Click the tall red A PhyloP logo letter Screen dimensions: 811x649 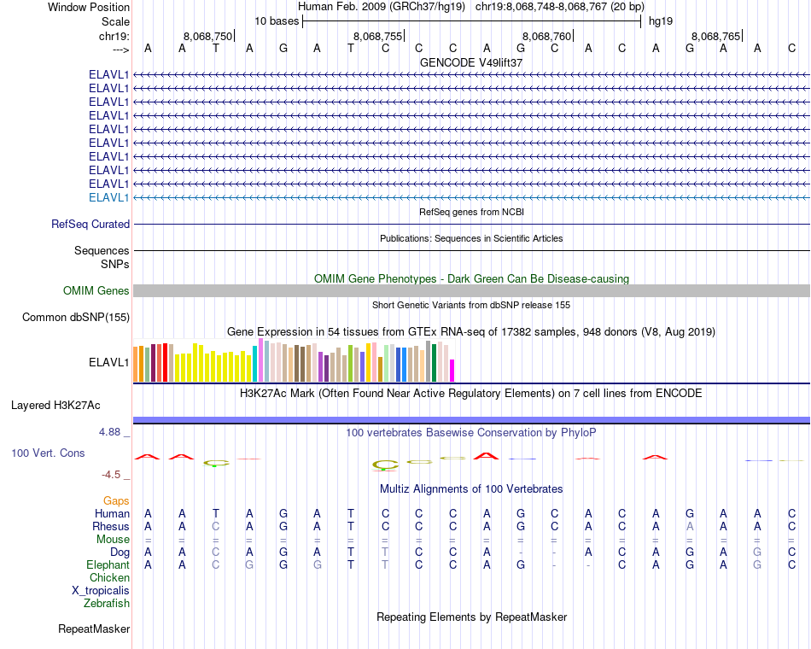[487, 456]
